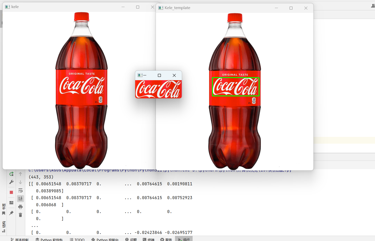The height and width of the screenshot is (241, 375).
Task: Click value 0.00752923 in console output
Action: 180,198
